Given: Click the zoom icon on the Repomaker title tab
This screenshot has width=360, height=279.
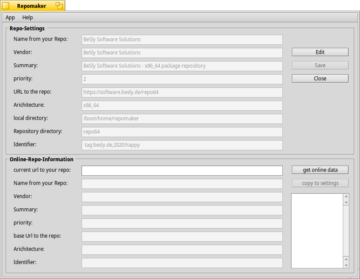Looking at the screenshot, I should (59, 6).
